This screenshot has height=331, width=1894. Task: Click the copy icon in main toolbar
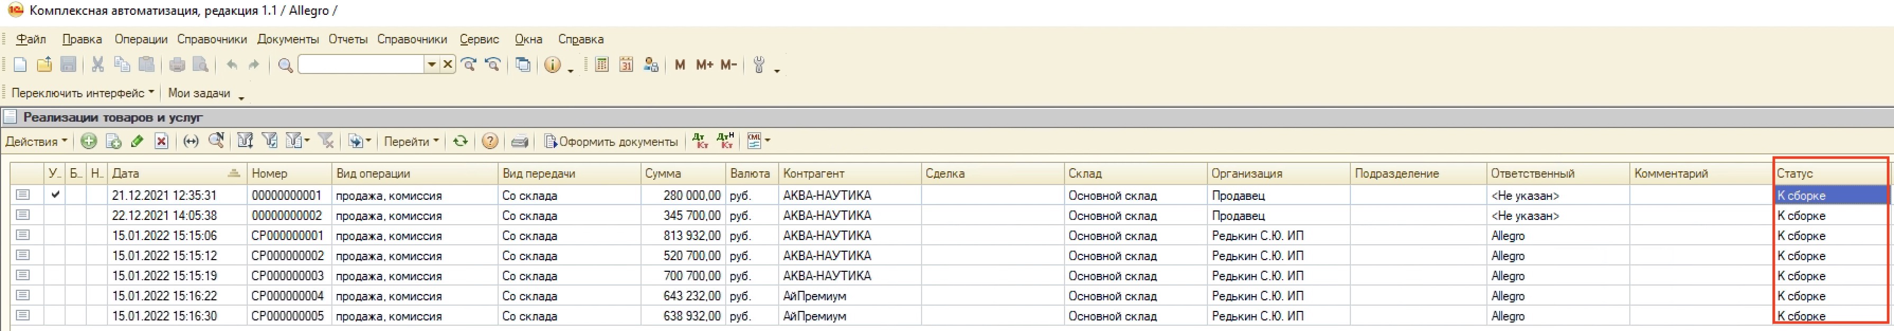click(x=122, y=66)
